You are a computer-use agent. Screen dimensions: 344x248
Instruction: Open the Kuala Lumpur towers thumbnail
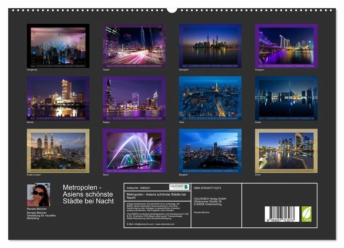[x=58, y=151]
